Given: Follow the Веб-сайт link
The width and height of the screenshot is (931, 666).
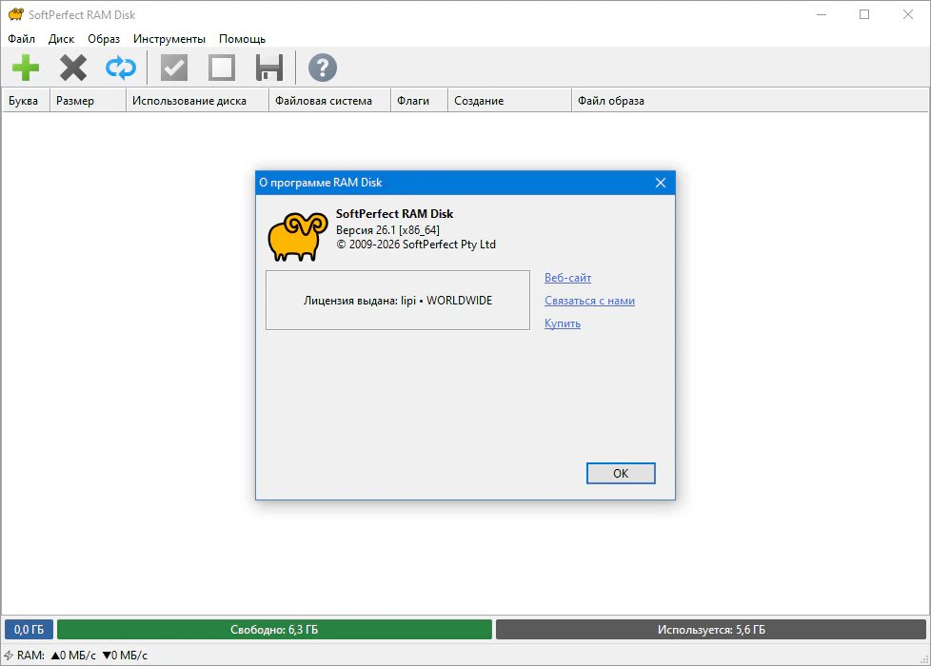Looking at the screenshot, I should [567, 278].
